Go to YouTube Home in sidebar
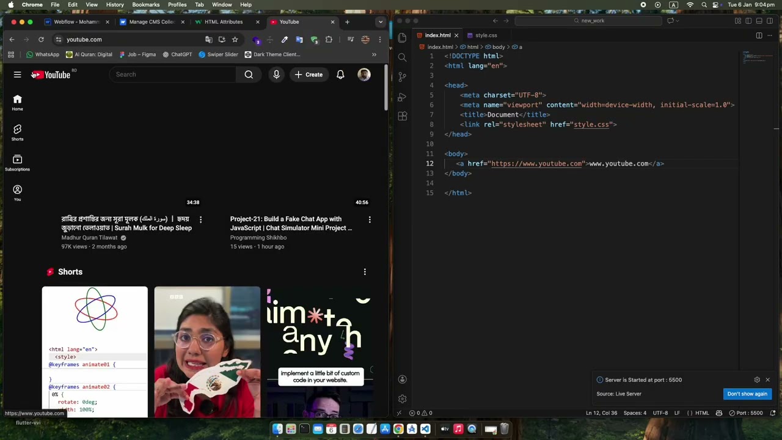782x440 pixels. pos(17,103)
